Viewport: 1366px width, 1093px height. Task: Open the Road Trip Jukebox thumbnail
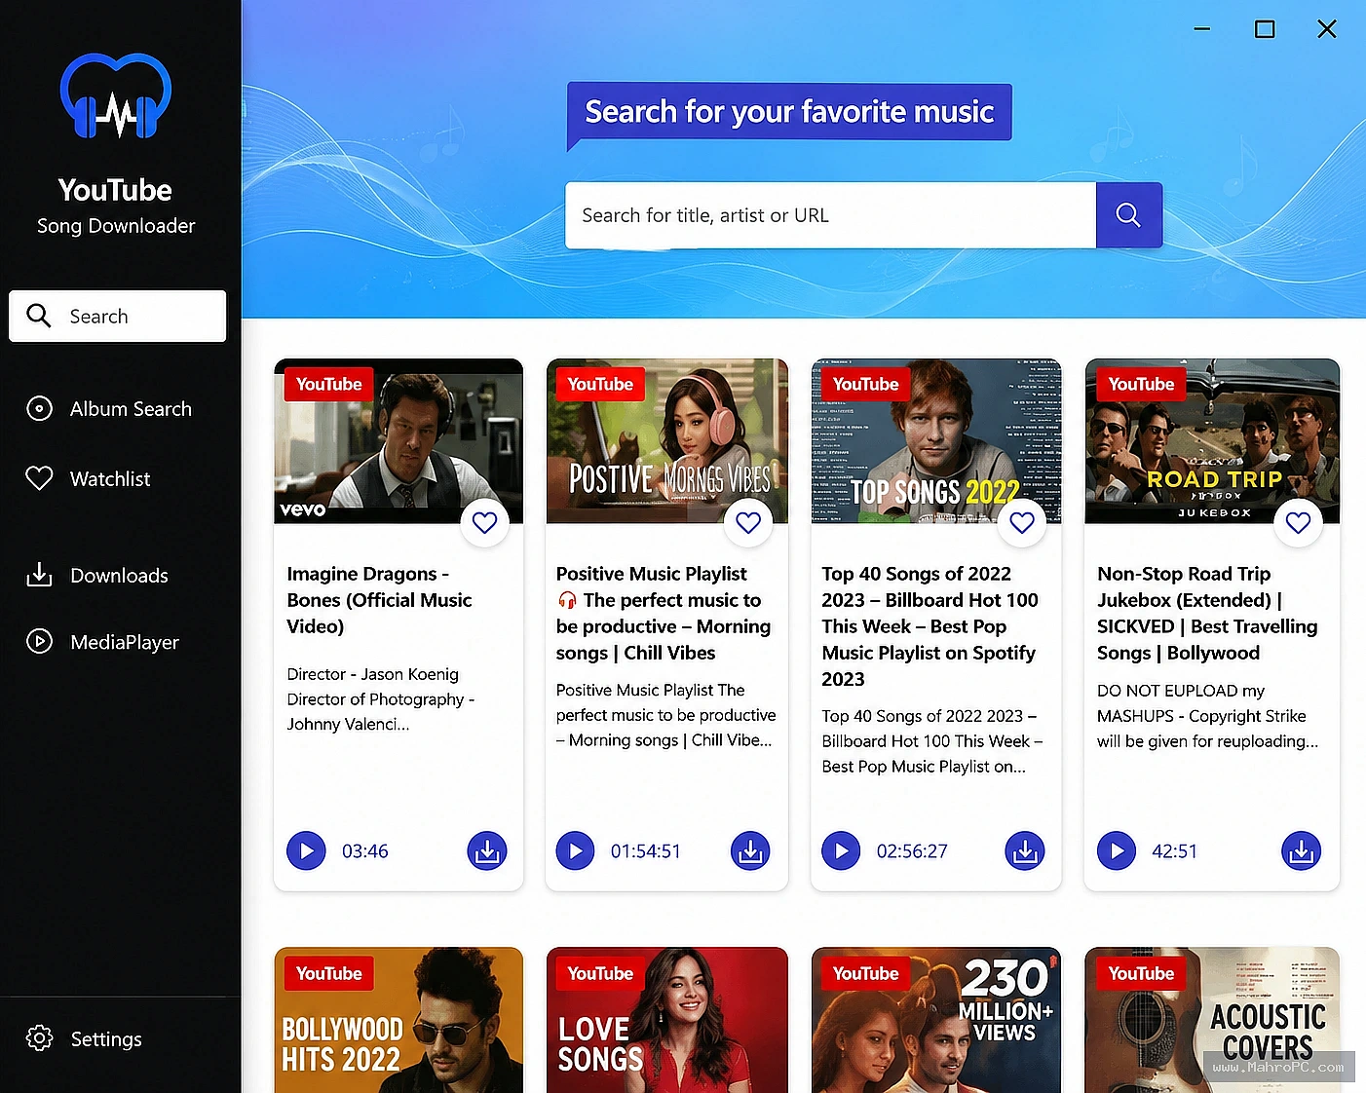(x=1212, y=441)
